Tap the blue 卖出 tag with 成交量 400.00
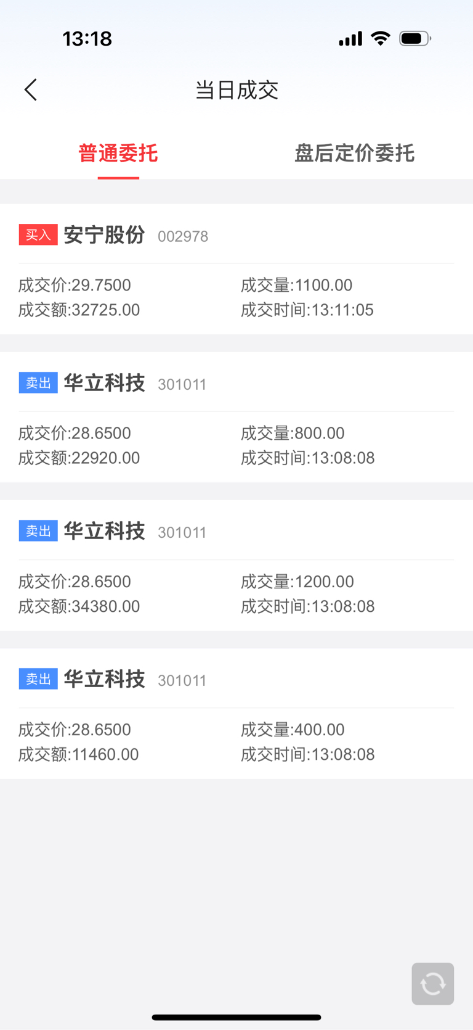 click(x=38, y=678)
